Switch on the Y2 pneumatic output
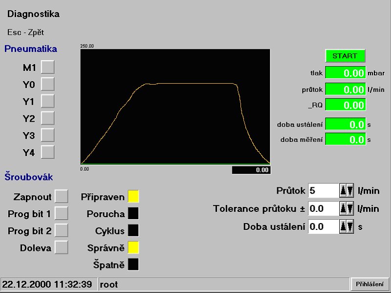This screenshot has height=293, width=391. click(x=47, y=118)
